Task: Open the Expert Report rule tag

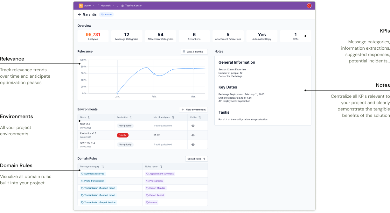Action: (156, 195)
